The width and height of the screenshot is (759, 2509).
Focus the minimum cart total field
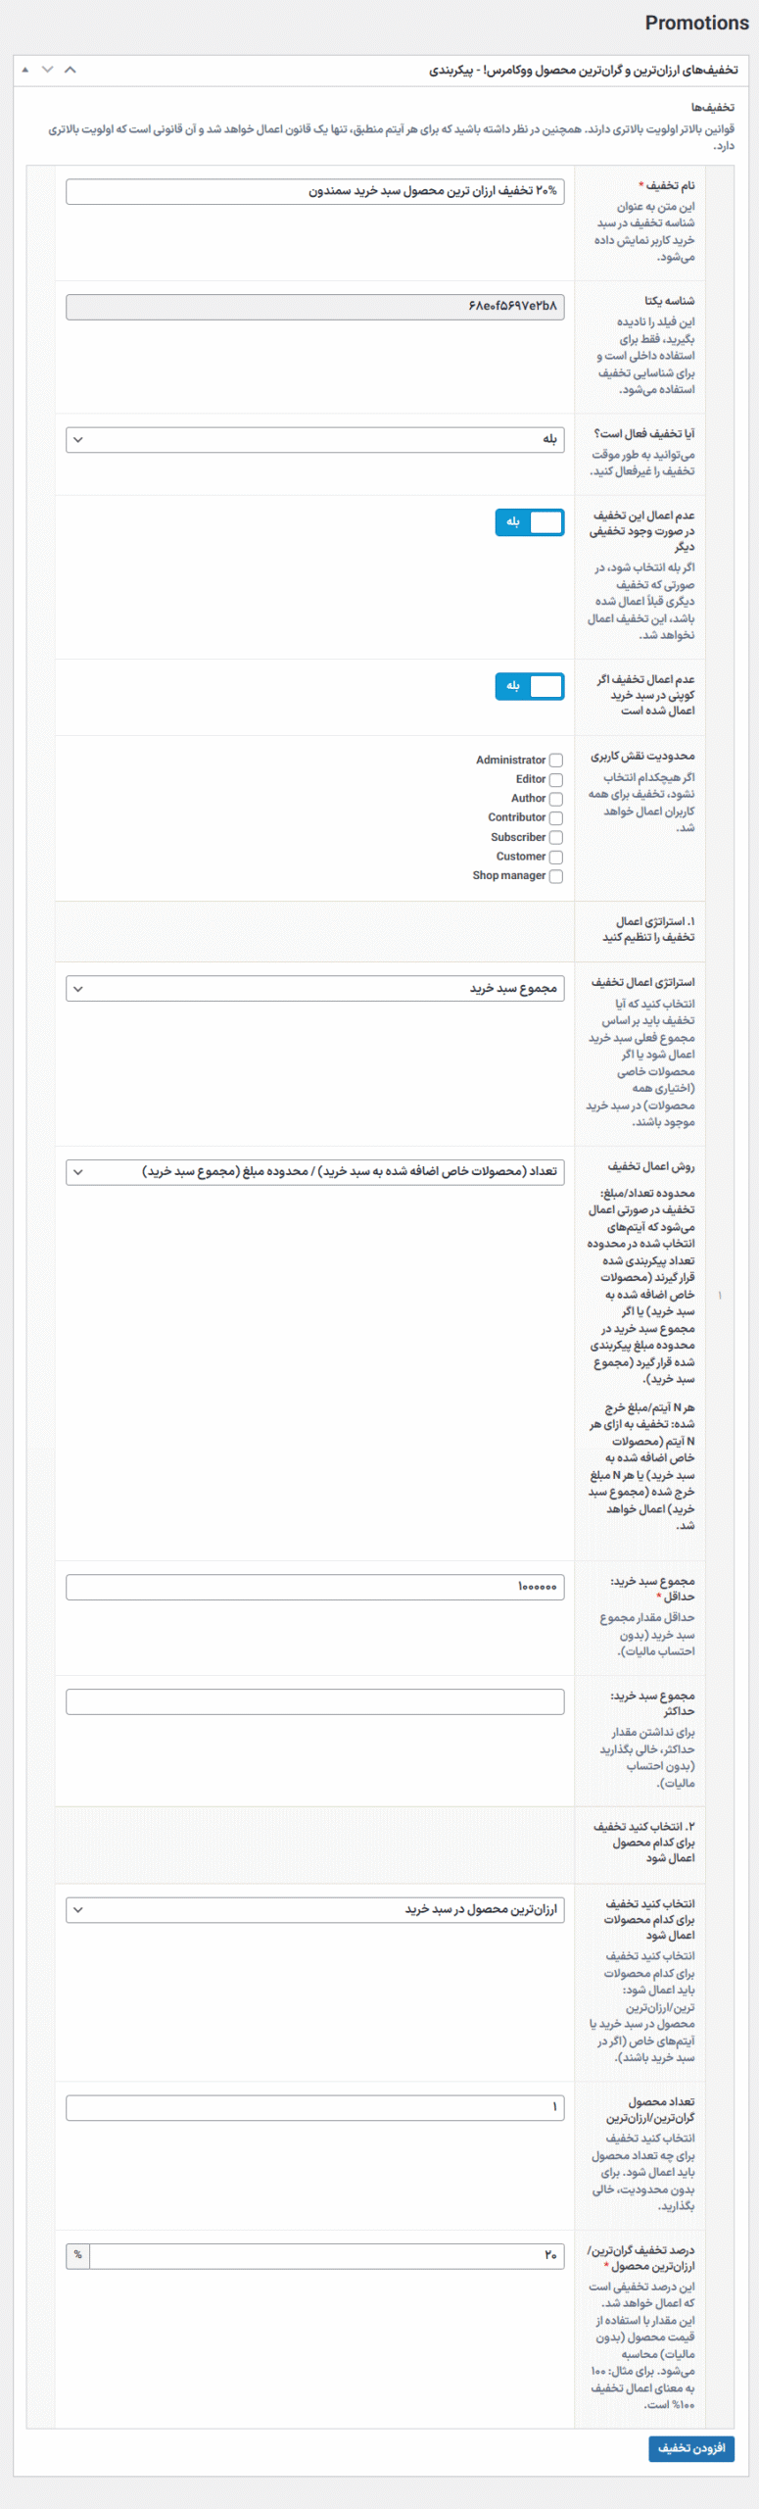[314, 1587]
